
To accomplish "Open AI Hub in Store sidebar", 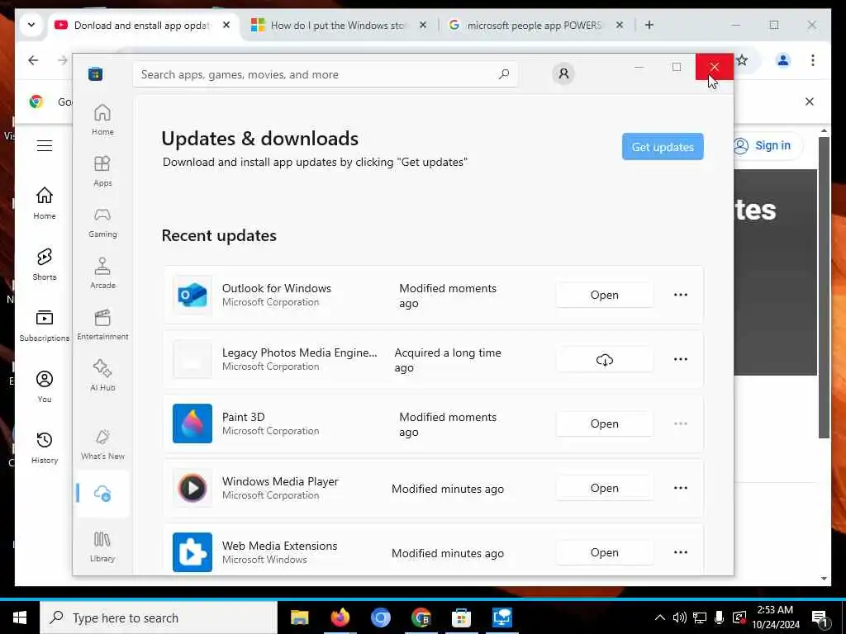I will (x=102, y=376).
